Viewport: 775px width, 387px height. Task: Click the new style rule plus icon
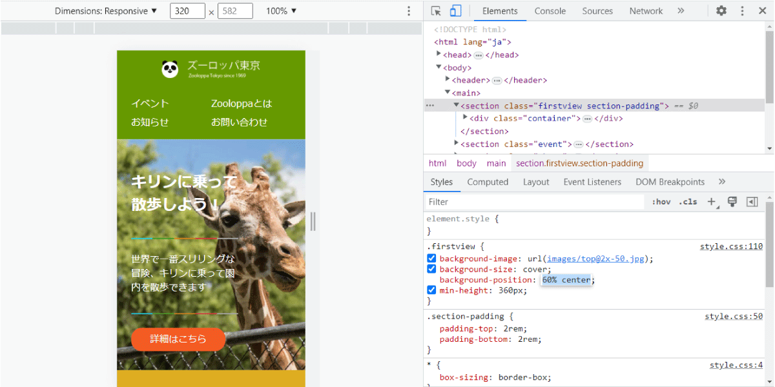click(712, 202)
